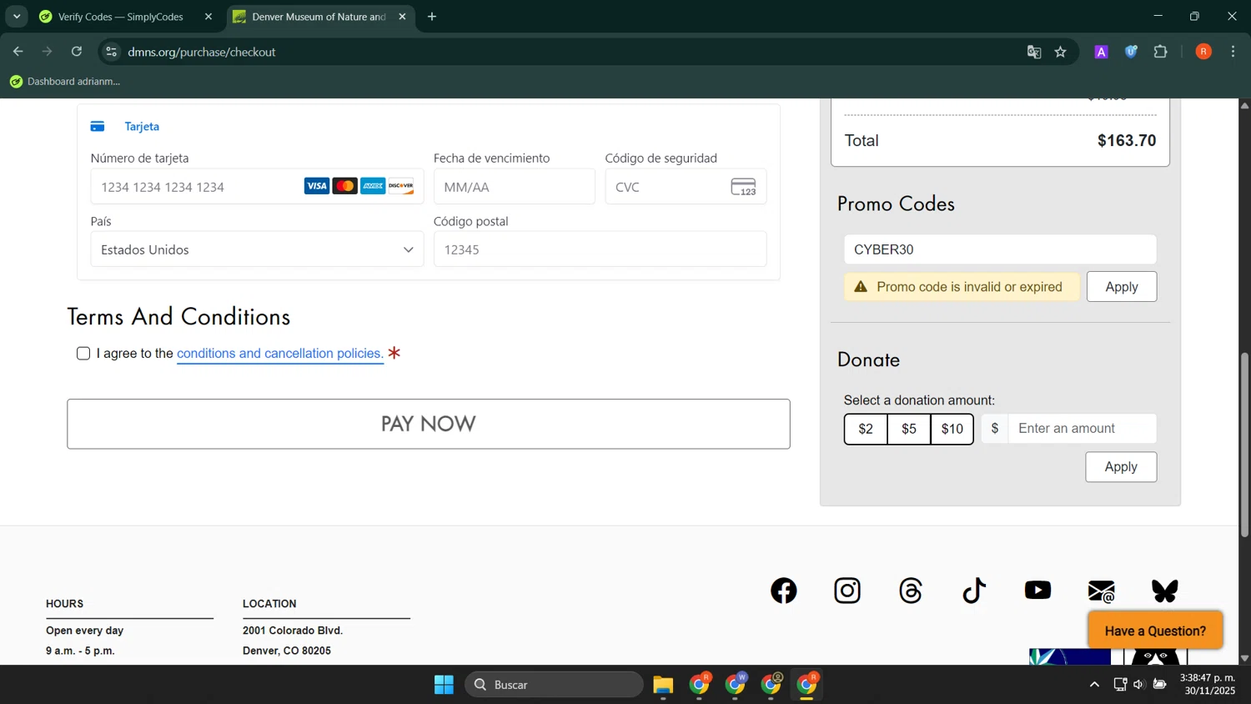Show hidden system tray icons
The height and width of the screenshot is (704, 1251).
tap(1094, 685)
